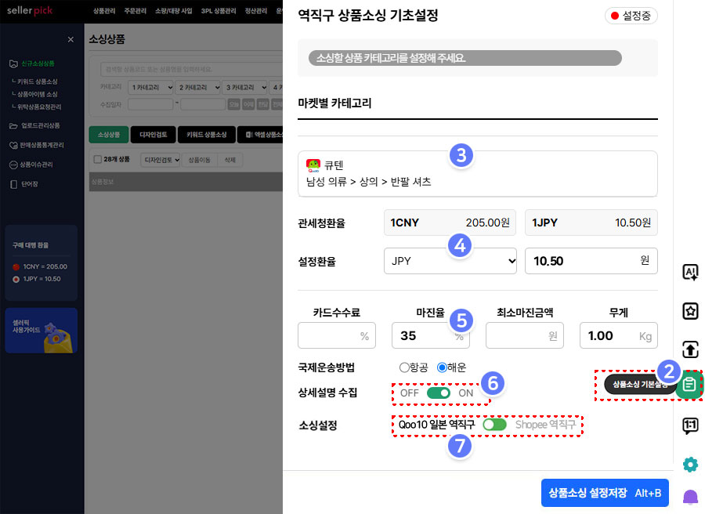Toggle the 상세설명 수집 switch

click(x=439, y=393)
